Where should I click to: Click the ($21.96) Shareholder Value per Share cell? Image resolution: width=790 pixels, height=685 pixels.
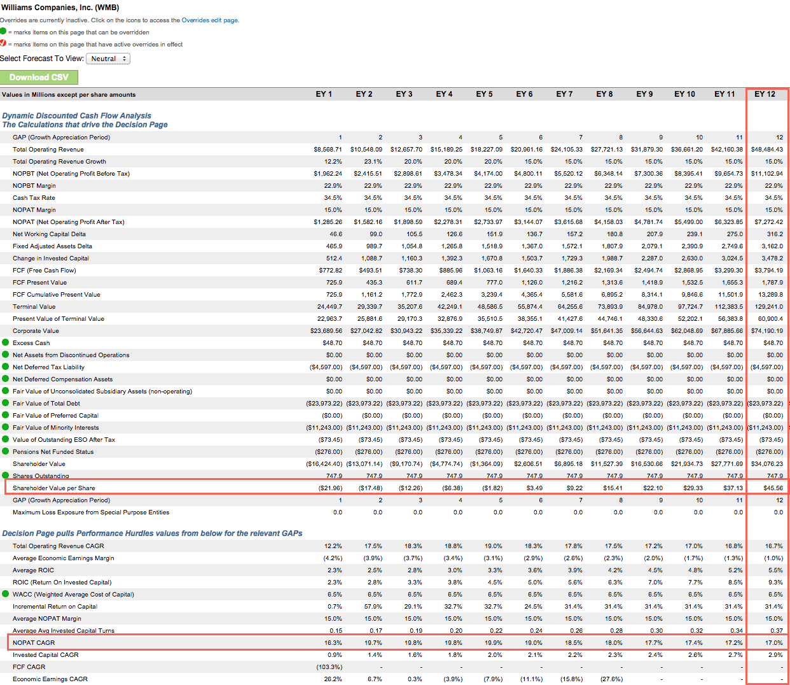click(330, 488)
